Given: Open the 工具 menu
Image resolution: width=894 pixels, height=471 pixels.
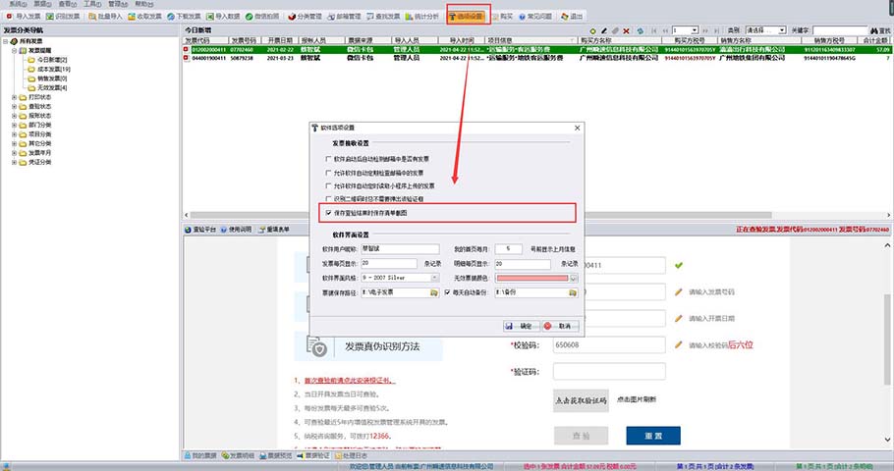Looking at the screenshot, I should click(89, 4).
